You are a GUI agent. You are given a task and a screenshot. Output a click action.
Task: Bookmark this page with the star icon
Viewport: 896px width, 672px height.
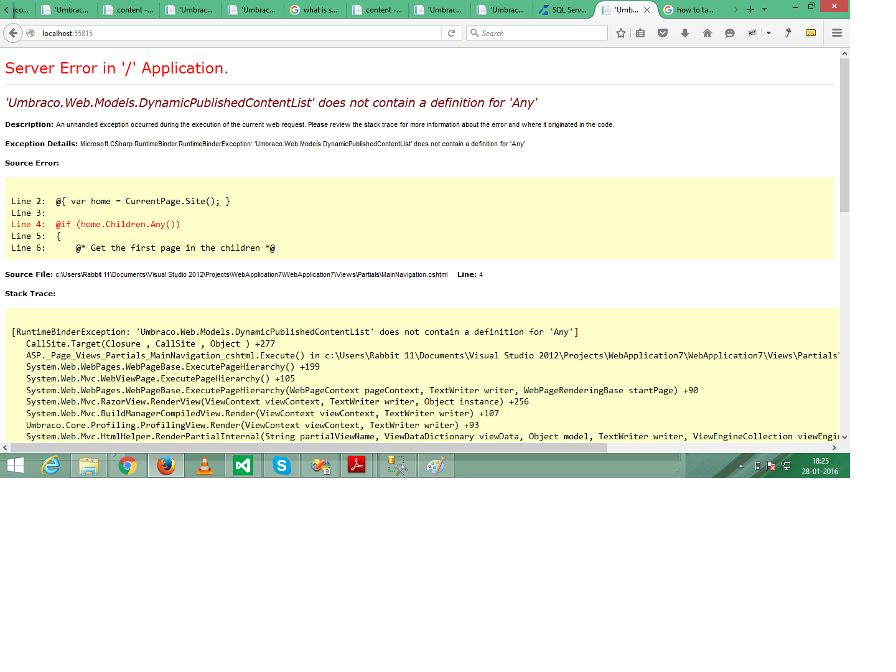[x=620, y=33]
